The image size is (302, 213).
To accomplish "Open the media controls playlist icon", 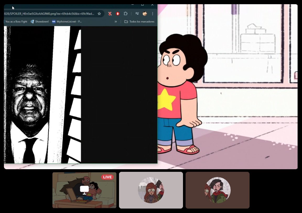I will click(x=137, y=14).
